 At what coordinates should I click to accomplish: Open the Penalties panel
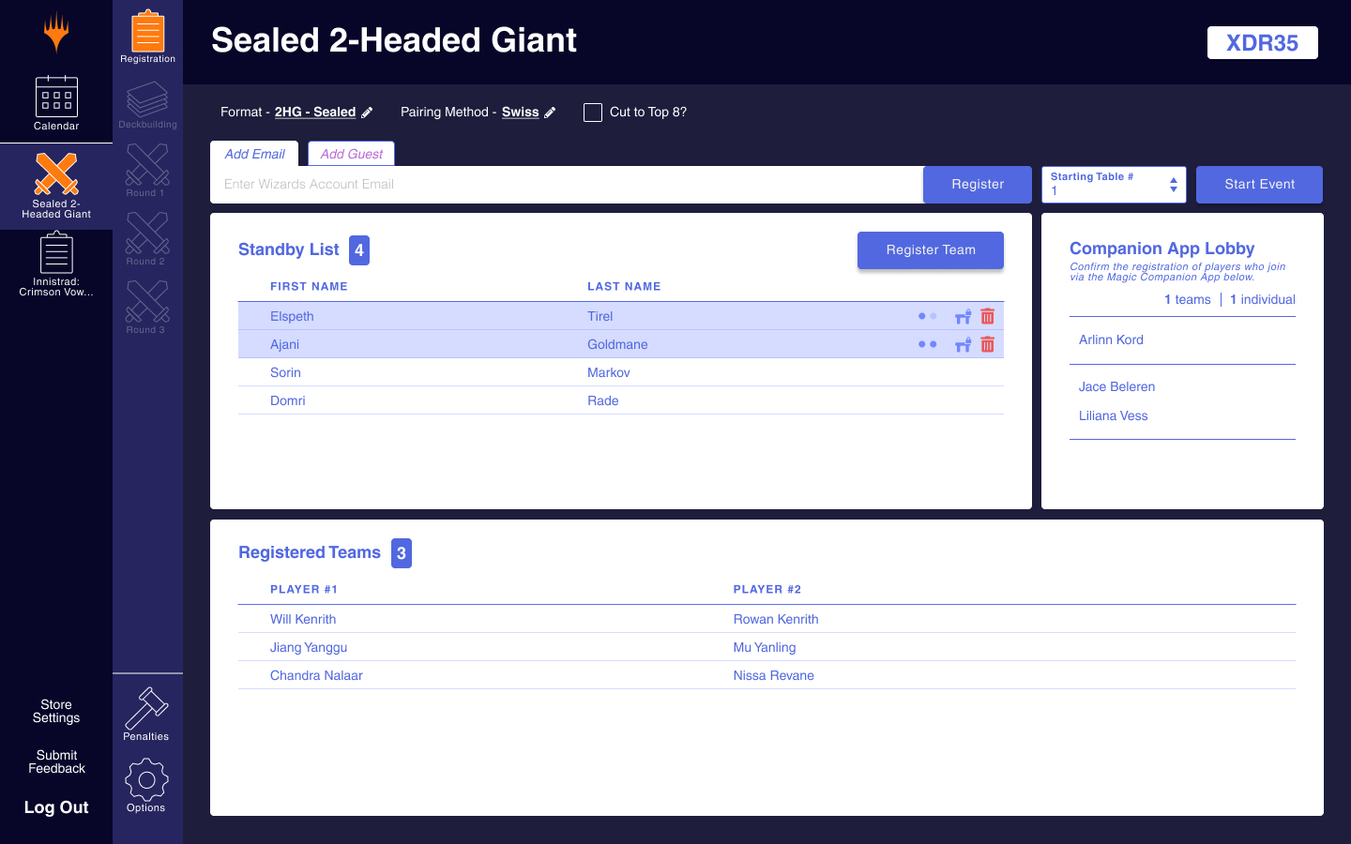146,714
